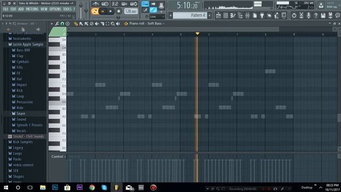Toggle the metronome button
Screen dimensions: 341x192
[95, 4]
